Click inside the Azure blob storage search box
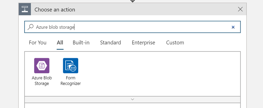The width and height of the screenshot is (263, 108). [x=132, y=27]
